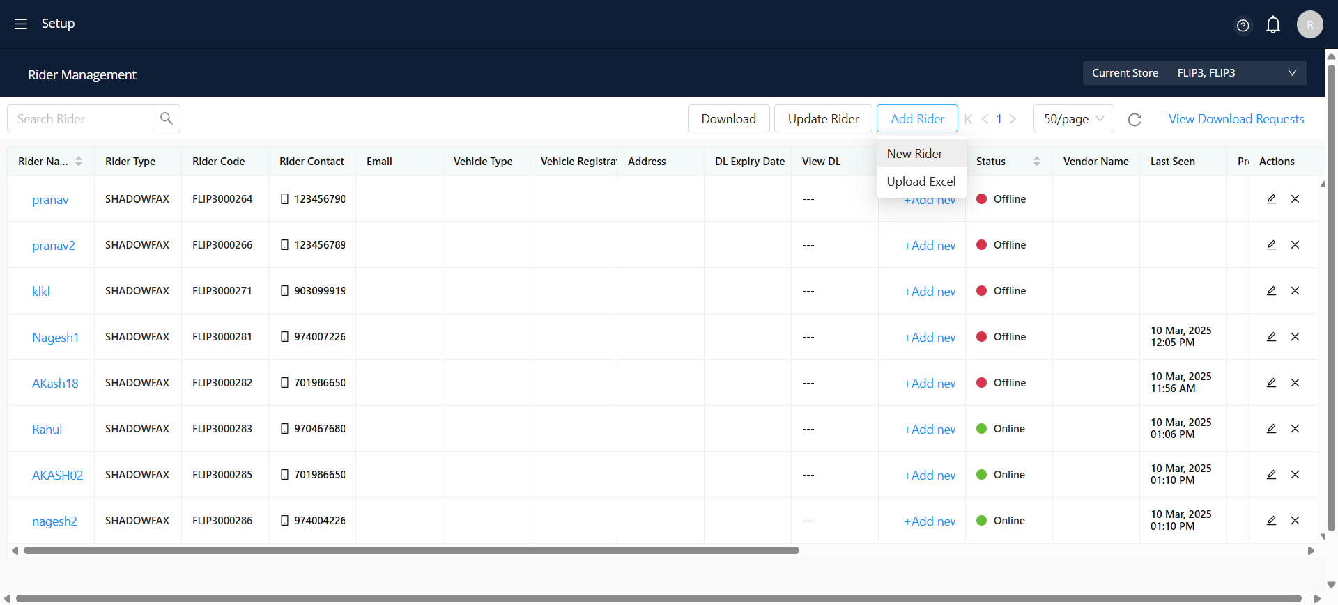Delete rider klkl with X icon
The width and height of the screenshot is (1338, 605).
(x=1295, y=291)
